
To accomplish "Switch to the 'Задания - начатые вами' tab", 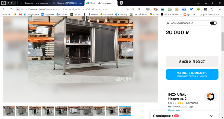I will pos(35,3).
